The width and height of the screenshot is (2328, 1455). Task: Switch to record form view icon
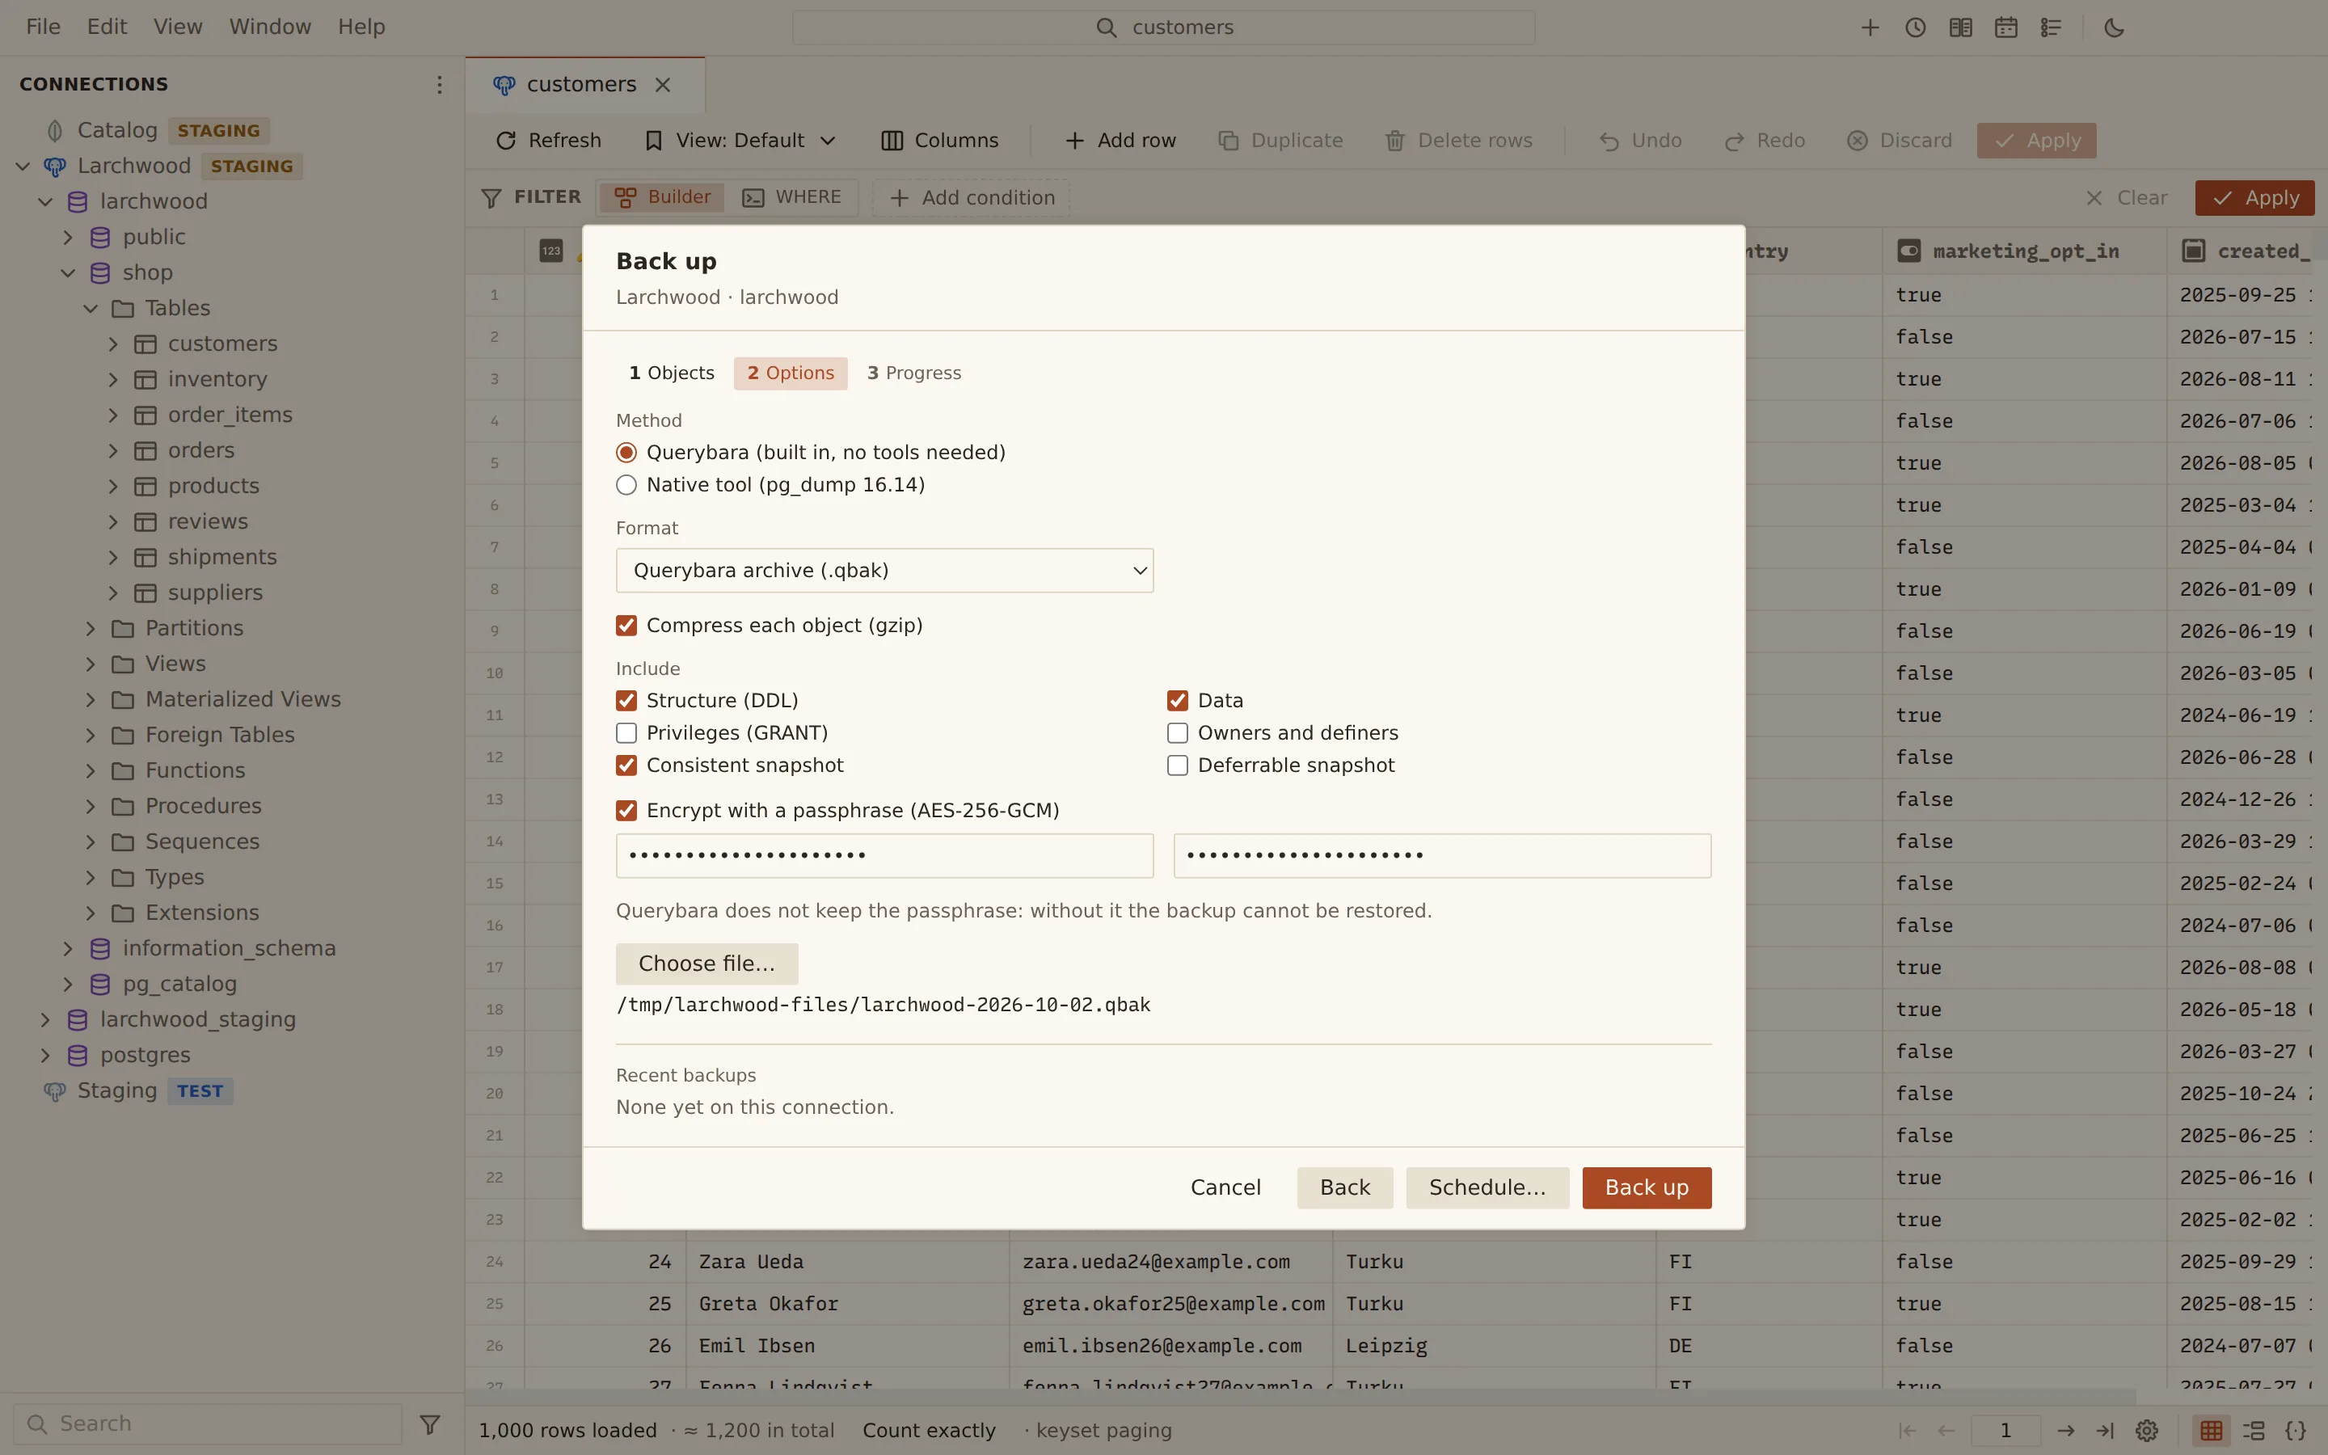coord(2254,1431)
